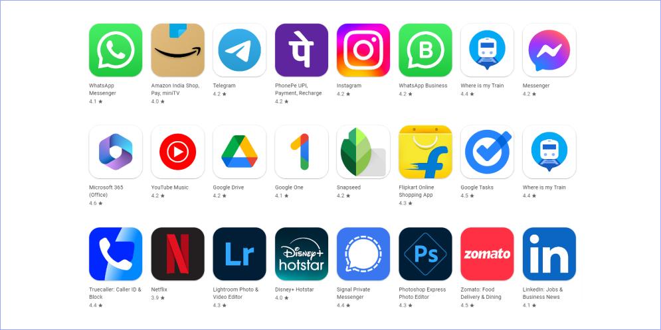Click the Microsoft 365 hexagon icon
Viewport: 661px width, 330px height.
tap(116, 152)
